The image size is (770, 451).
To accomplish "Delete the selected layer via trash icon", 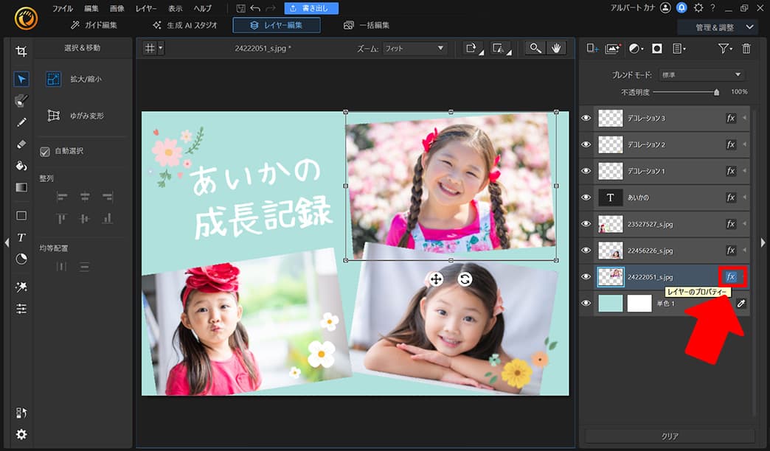I will point(746,49).
